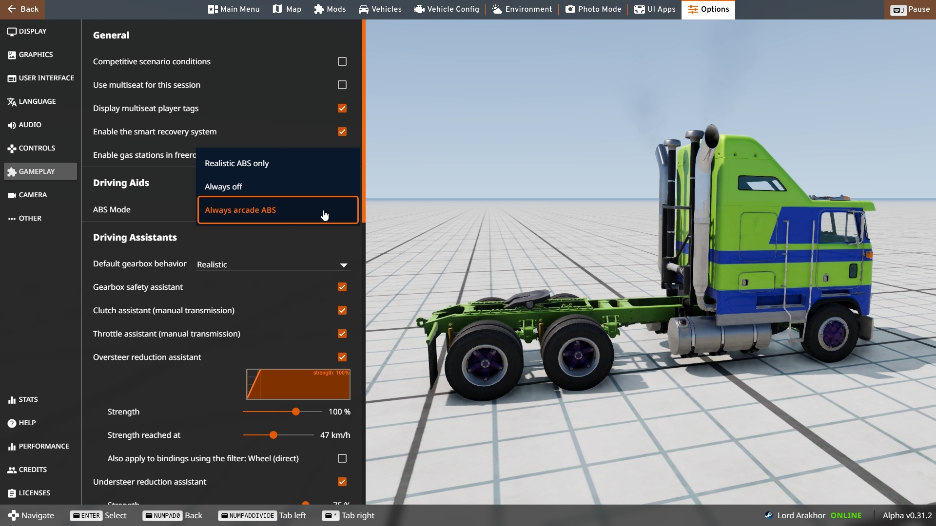This screenshot has width=936, height=526.
Task: Enable Competitive scenario conditions checkbox
Action: (342, 61)
